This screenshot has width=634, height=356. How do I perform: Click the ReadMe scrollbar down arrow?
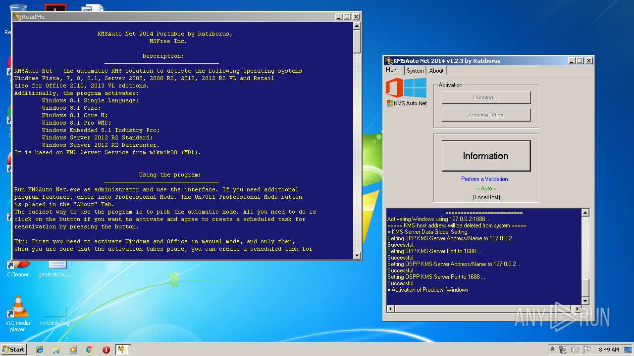(357, 255)
